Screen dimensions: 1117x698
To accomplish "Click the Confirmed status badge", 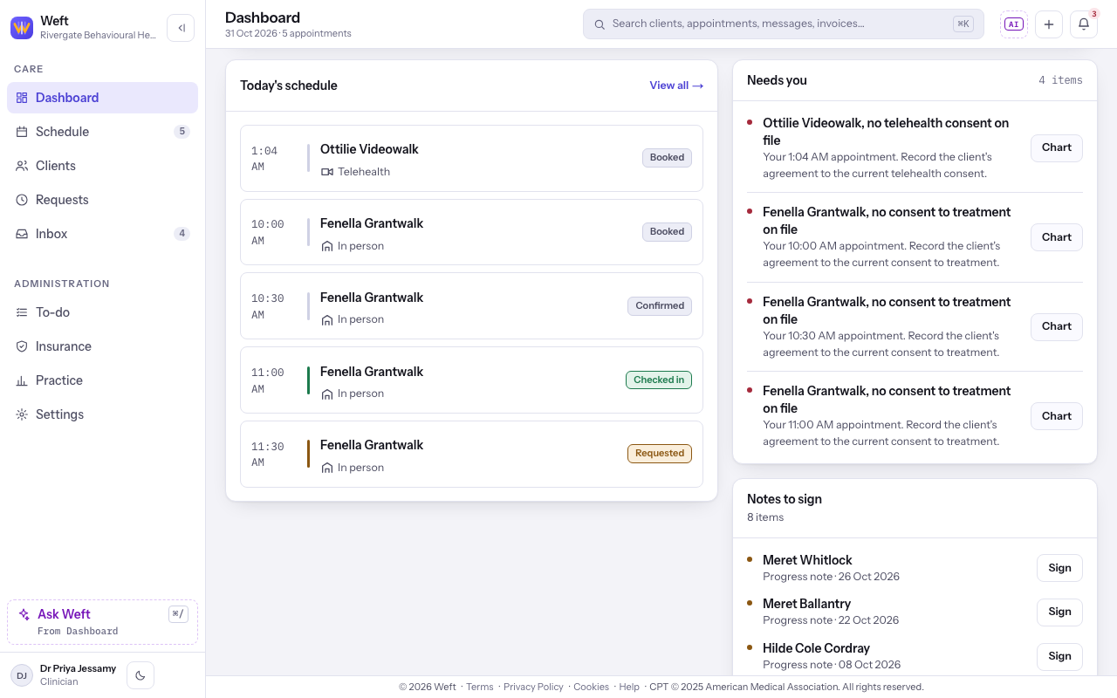I will point(660,306).
